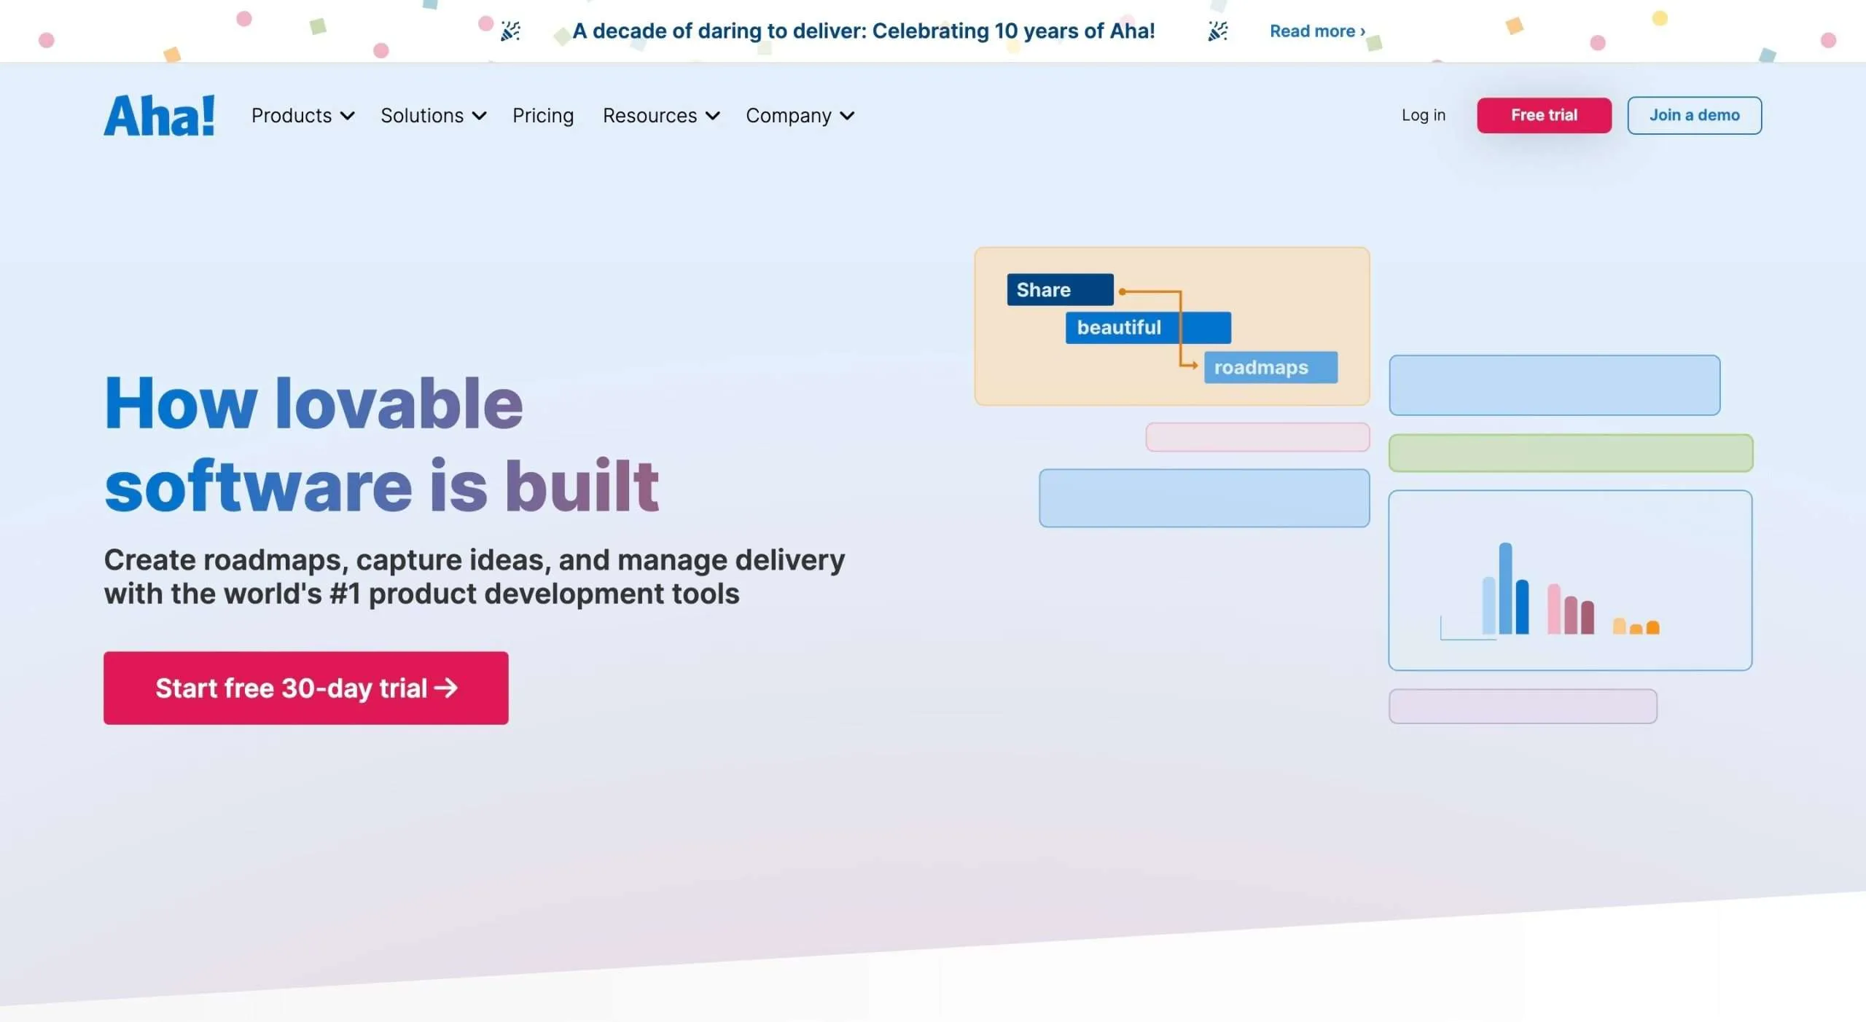
Task: Click the Aha! logo
Action: [159, 116]
